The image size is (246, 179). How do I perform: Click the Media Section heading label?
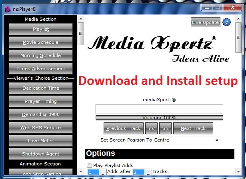coord(41,19)
